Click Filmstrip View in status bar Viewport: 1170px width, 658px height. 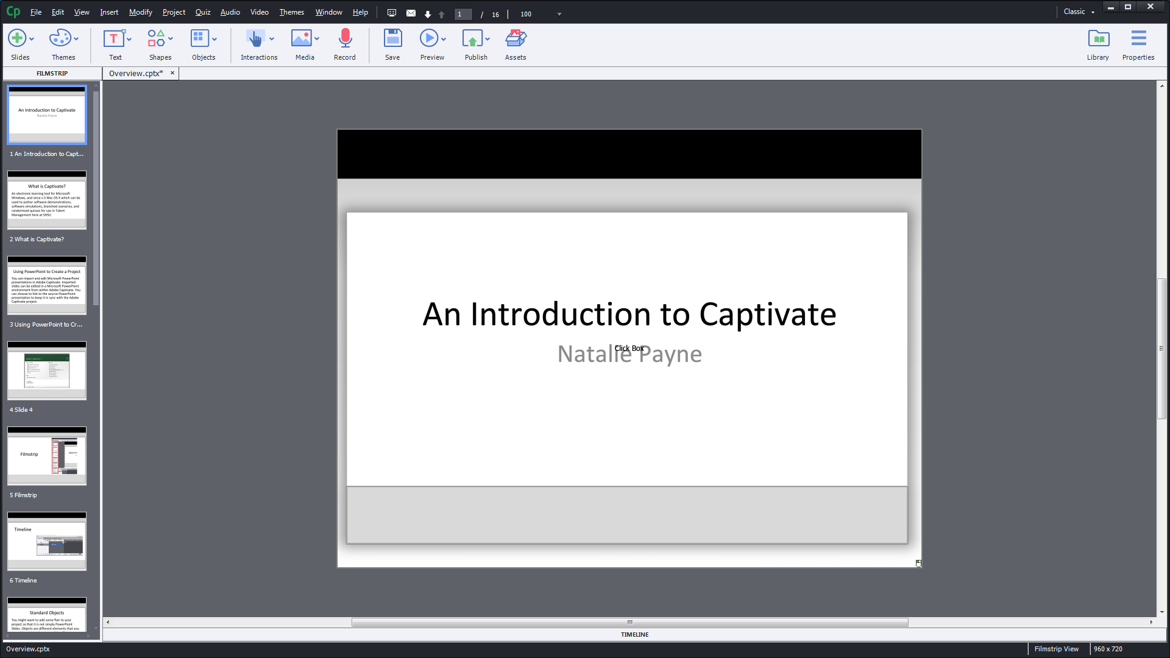point(1056,649)
